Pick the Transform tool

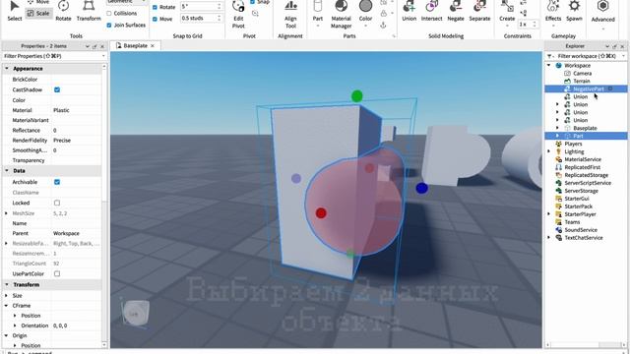point(89,11)
